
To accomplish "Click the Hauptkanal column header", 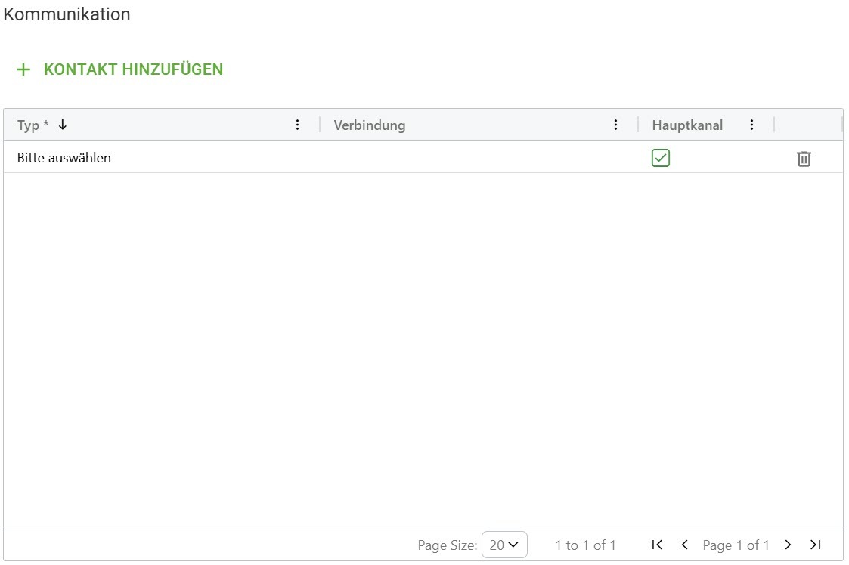I will (x=688, y=125).
